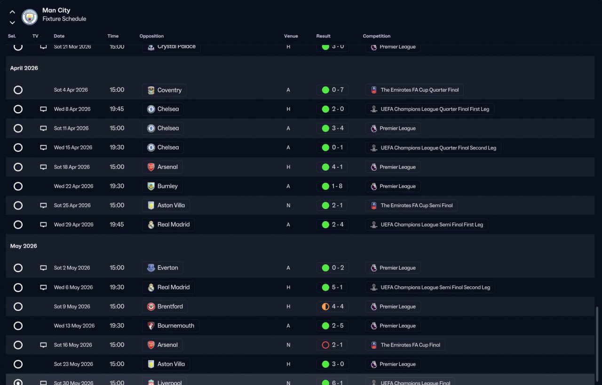The width and height of the screenshot is (602, 385).
Task: Click May 2026 month heading
Action: (24, 246)
